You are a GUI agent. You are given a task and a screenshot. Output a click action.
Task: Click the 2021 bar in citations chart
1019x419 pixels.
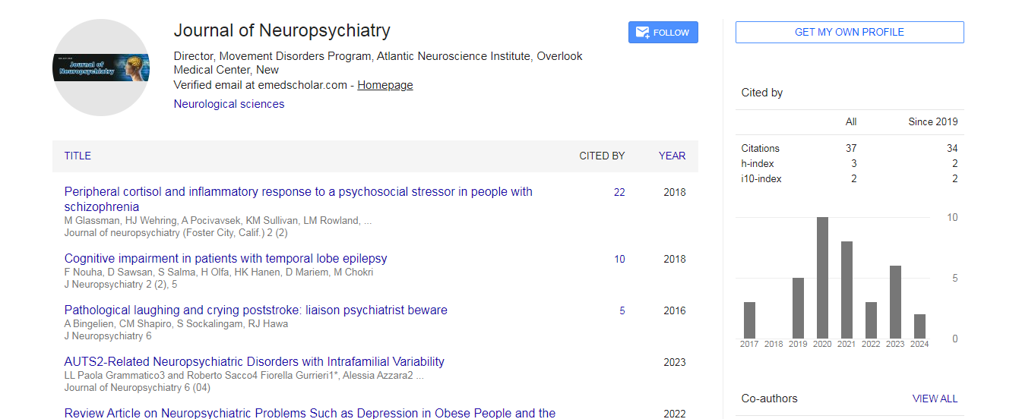point(847,290)
